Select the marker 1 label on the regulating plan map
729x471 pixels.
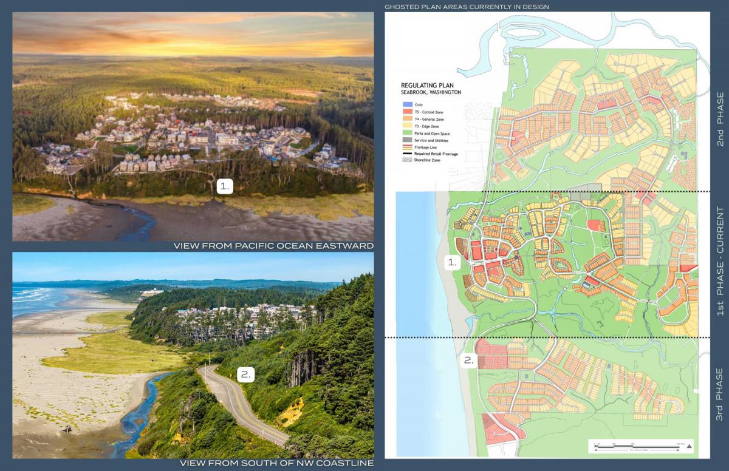[452, 263]
